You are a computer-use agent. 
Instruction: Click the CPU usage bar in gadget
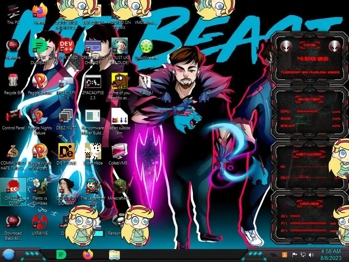pos(307,111)
